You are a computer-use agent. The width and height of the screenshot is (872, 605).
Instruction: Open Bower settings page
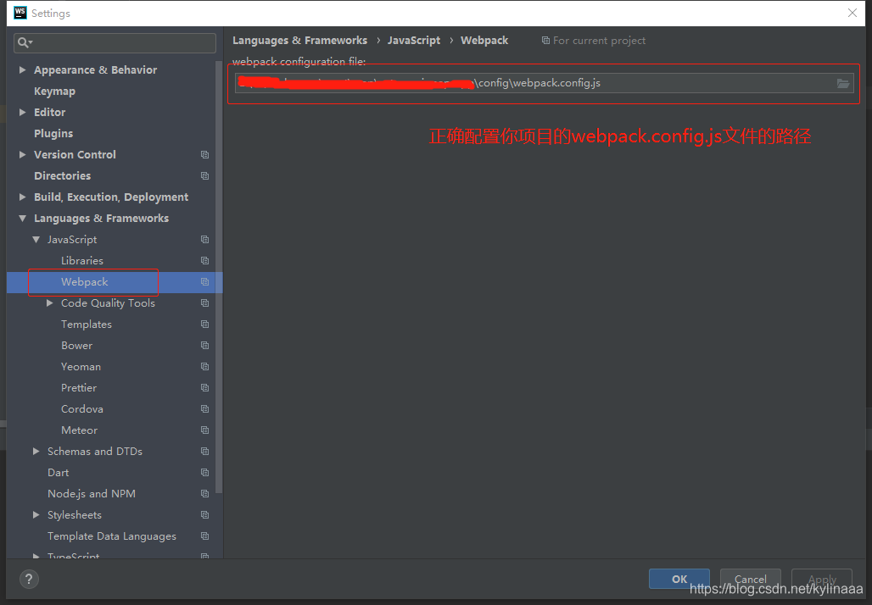[x=76, y=345]
